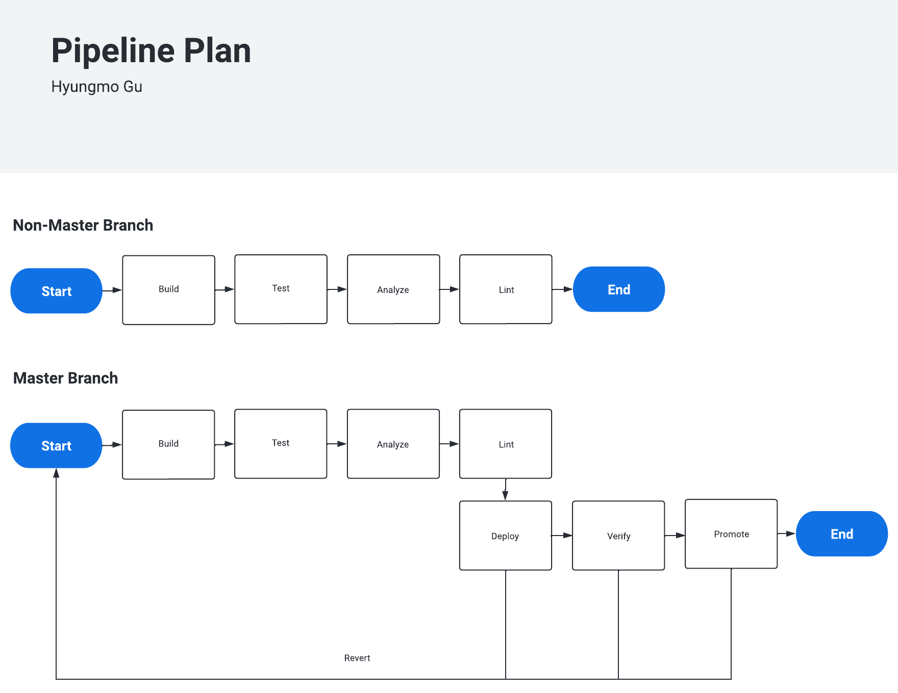Click the Test box in Master Branch
The image size is (898, 693).
pyautogui.click(x=281, y=443)
